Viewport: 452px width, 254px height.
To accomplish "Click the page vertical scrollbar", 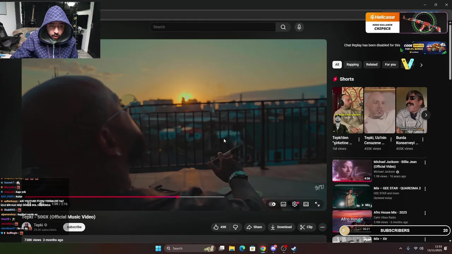I will [x=450, y=50].
